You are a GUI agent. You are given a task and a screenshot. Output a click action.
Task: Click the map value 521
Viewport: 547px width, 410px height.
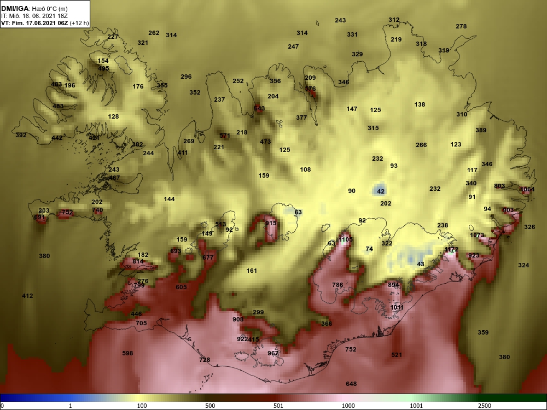click(x=397, y=355)
